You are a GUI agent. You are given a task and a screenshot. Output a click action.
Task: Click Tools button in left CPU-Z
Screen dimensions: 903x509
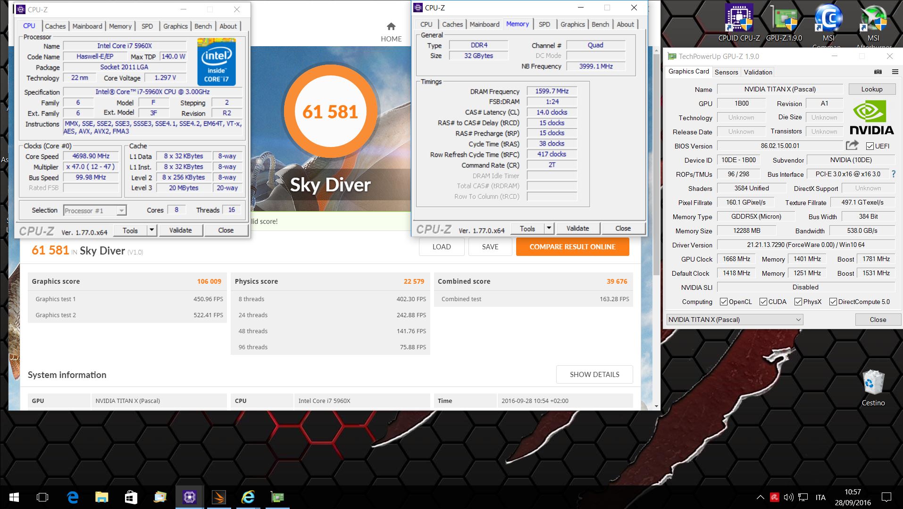click(x=130, y=230)
